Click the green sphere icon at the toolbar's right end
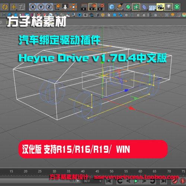 click(177, 7)
